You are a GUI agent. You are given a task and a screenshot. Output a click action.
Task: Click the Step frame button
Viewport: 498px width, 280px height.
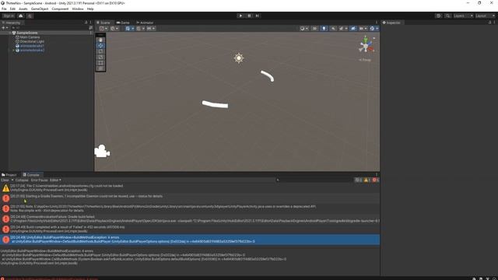pos(258,16)
